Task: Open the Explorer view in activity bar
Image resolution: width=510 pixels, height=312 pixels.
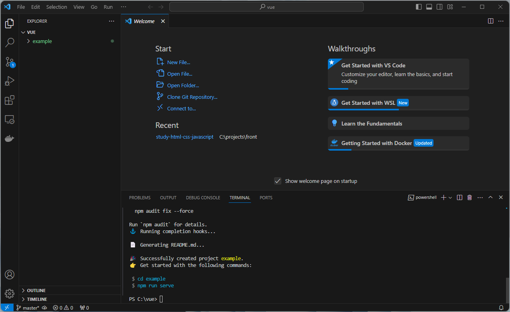Action: point(10,23)
